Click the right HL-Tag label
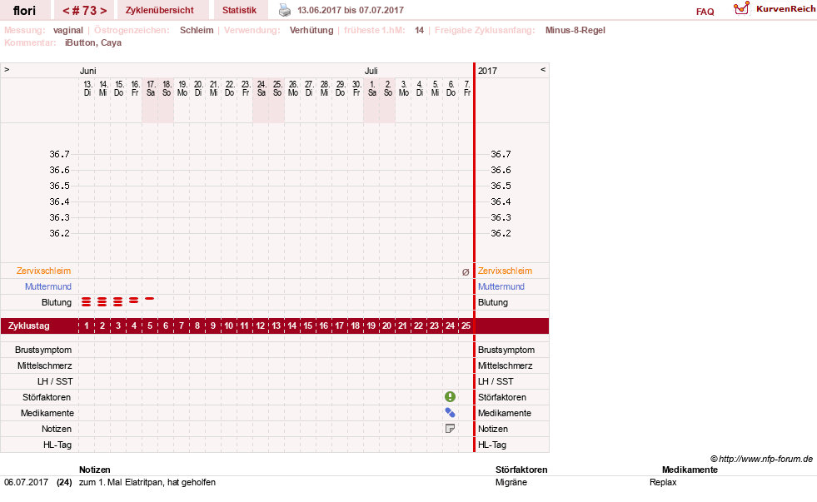The image size is (817, 502). point(492,445)
